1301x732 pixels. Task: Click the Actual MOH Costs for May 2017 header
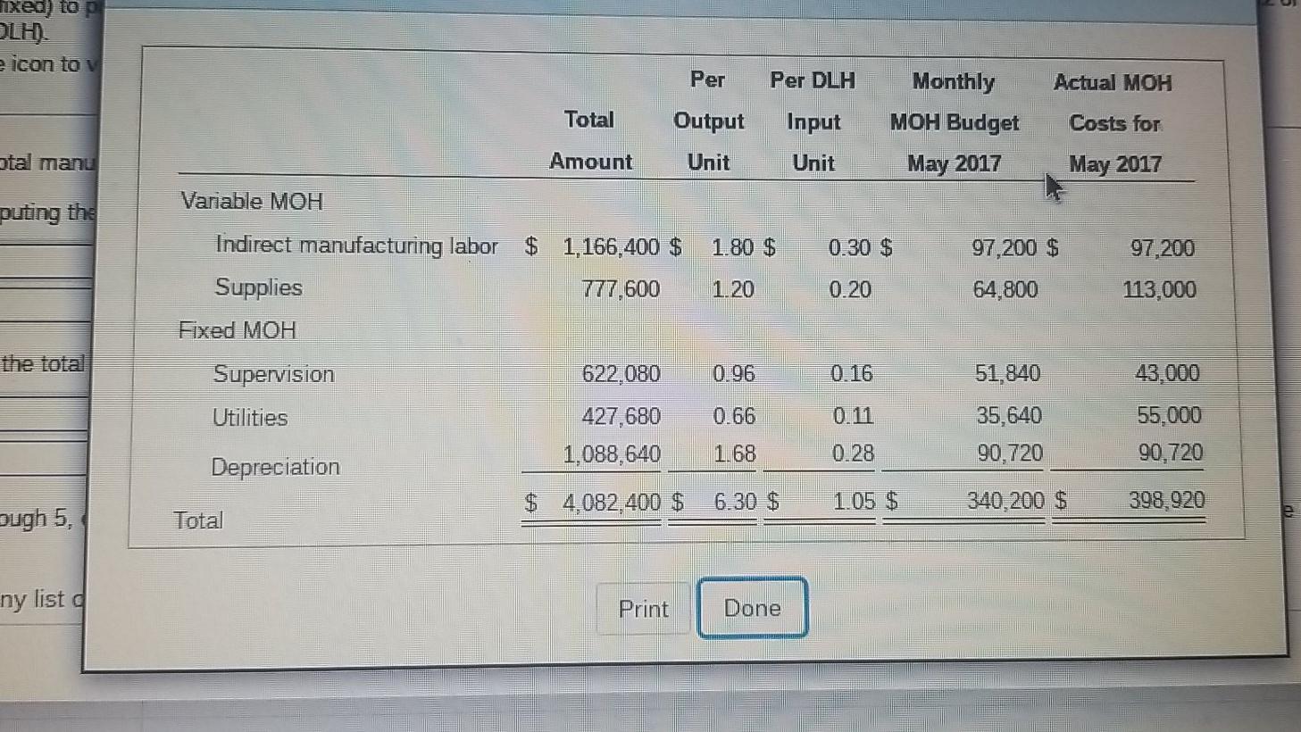click(1113, 123)
